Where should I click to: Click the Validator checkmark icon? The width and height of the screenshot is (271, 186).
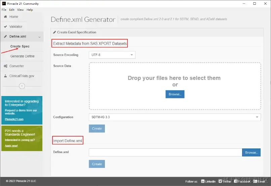coord(5,27)
